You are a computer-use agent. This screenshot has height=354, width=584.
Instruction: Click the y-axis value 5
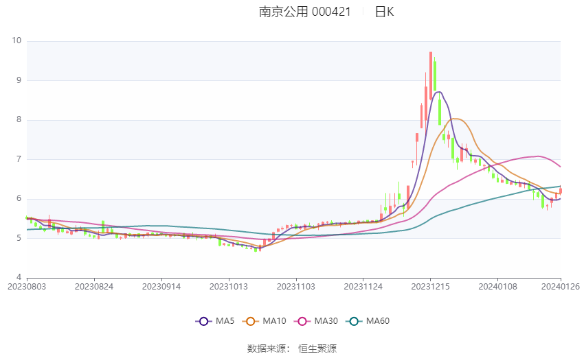pos(19,238)
